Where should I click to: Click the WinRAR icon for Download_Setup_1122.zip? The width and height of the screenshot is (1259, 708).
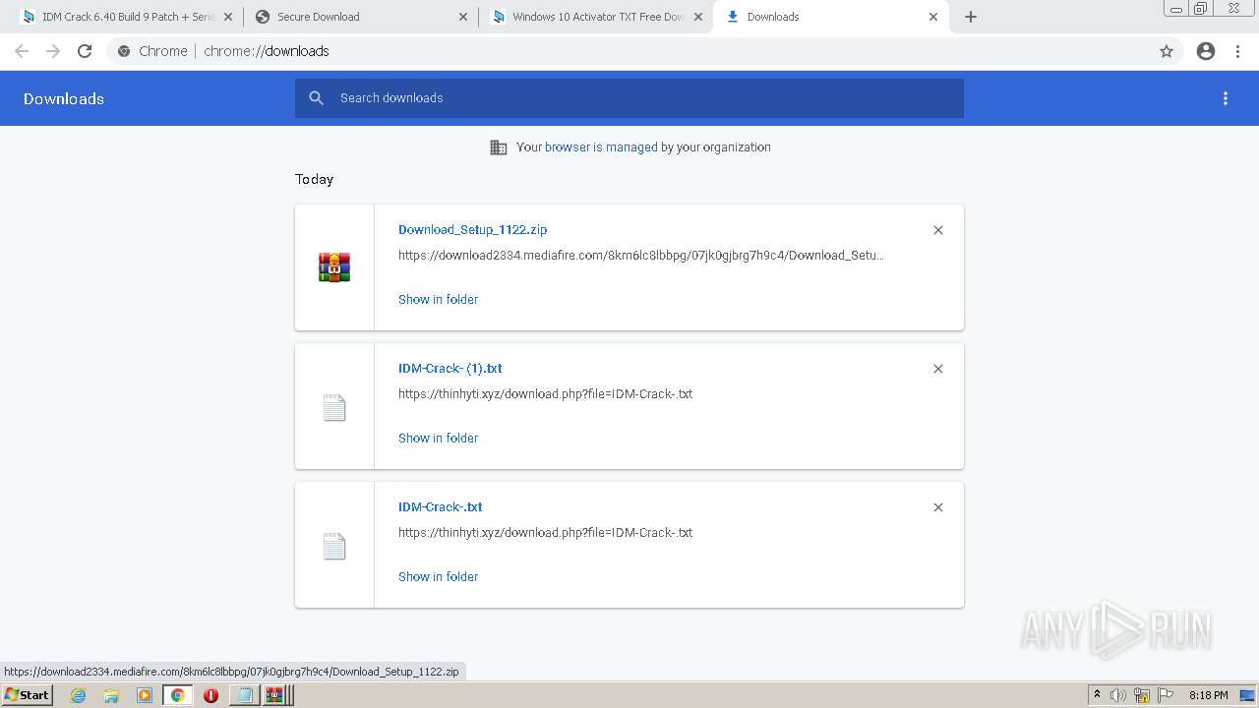pos(334,267)
